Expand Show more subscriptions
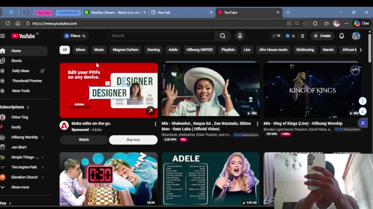373x209 pixels. pyautogui.click(x=20, y=187)
